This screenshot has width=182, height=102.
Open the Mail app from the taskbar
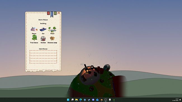click(x=97, y=100)
